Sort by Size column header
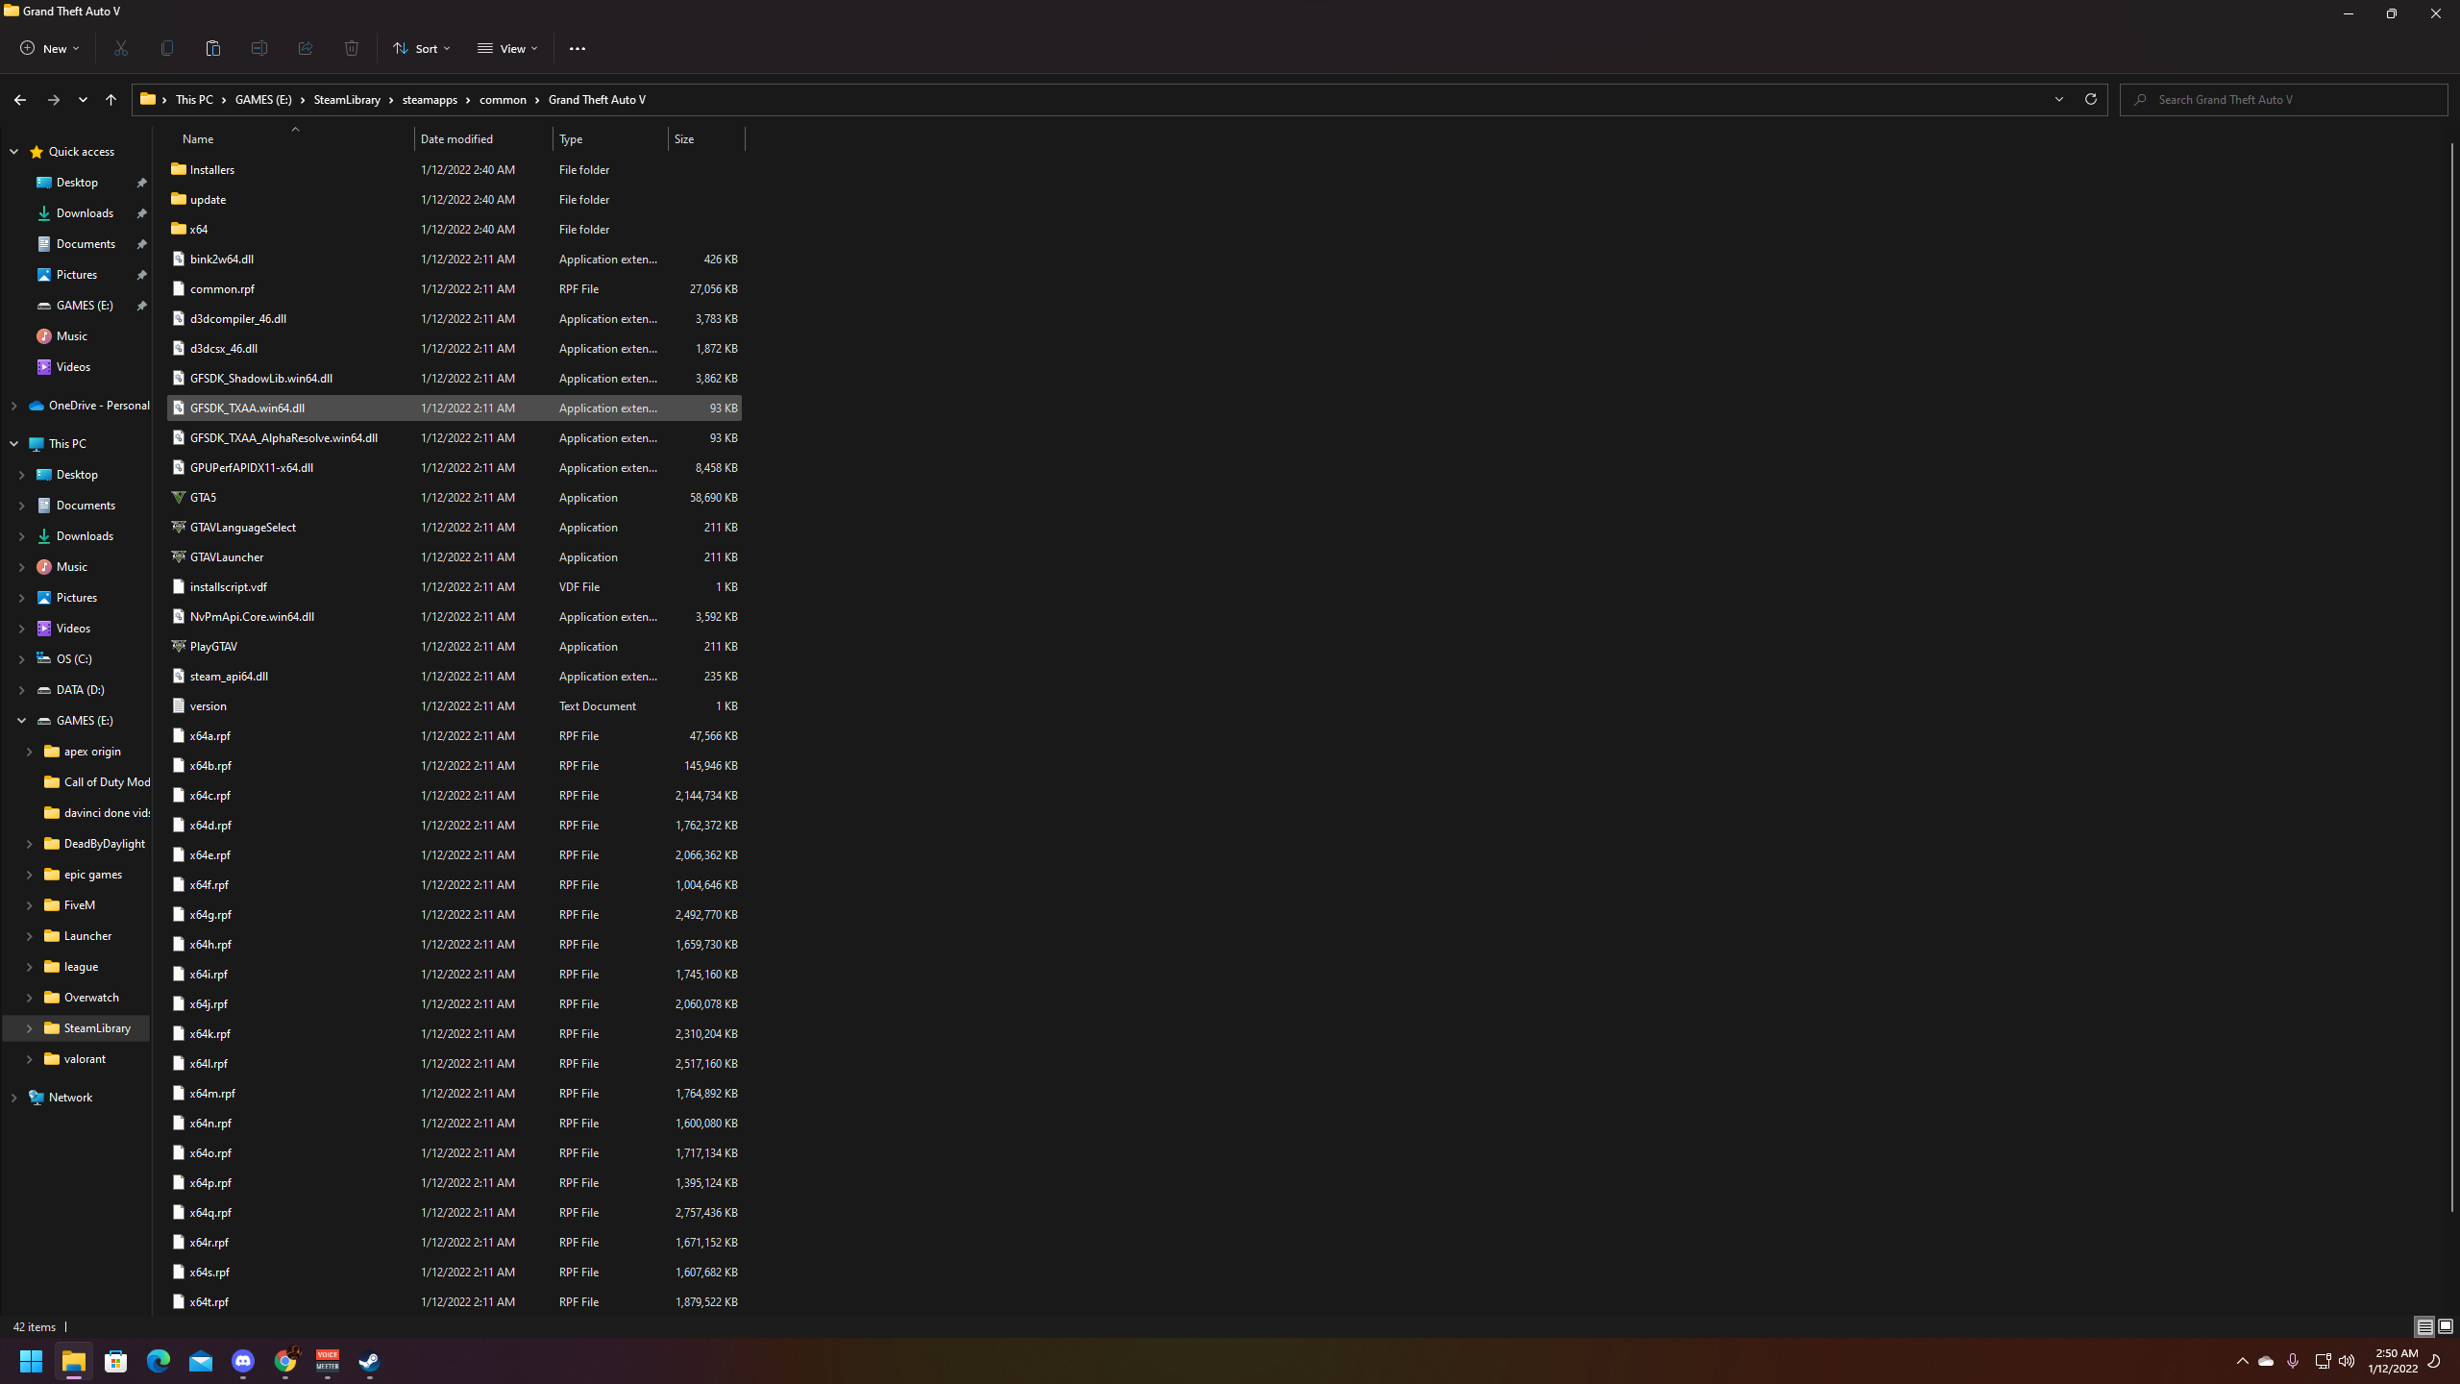Image resolution: width=2460 pixels, height=1384 pixels. (x=707, y=139)
